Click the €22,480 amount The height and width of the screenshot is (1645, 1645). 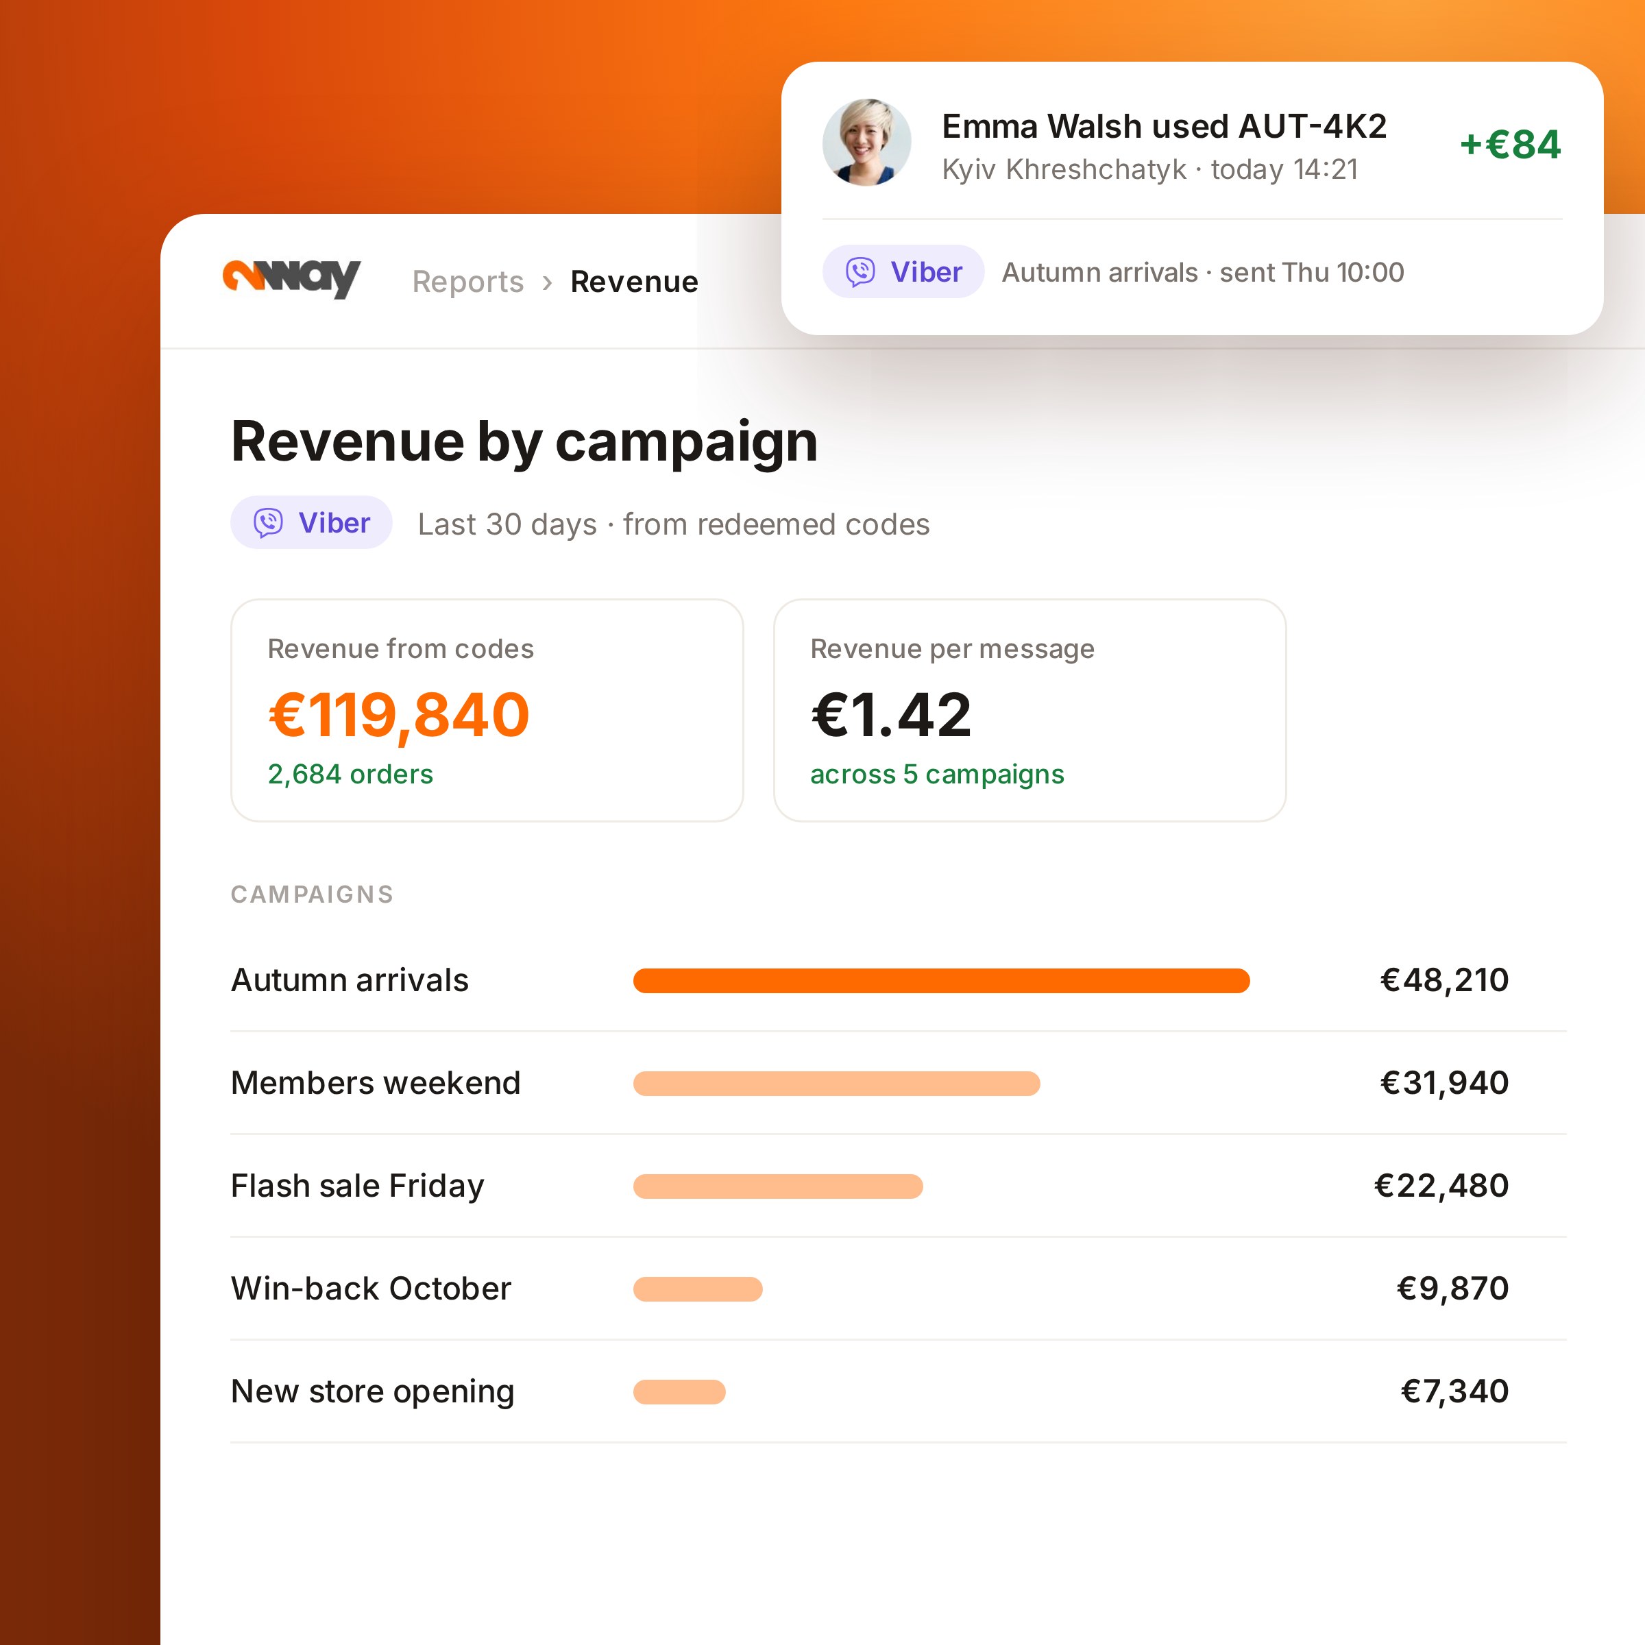(x=1441, y=1186)
